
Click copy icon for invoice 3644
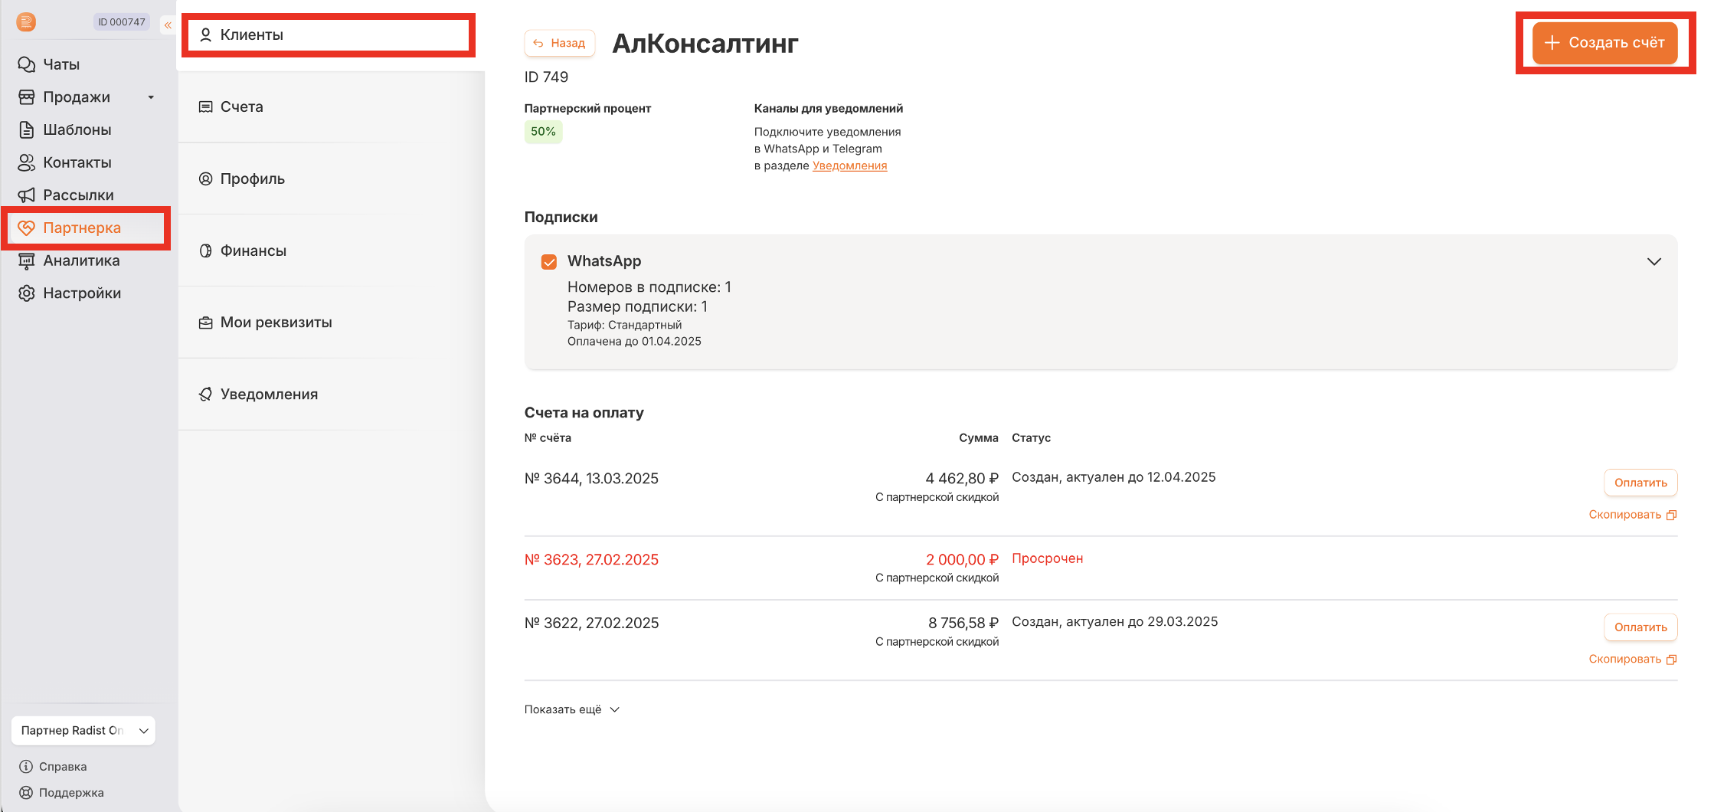pos(1671,515)
